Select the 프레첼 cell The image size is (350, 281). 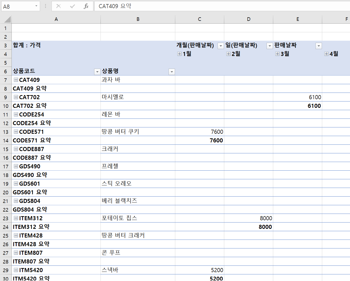[x=138, y=166]
